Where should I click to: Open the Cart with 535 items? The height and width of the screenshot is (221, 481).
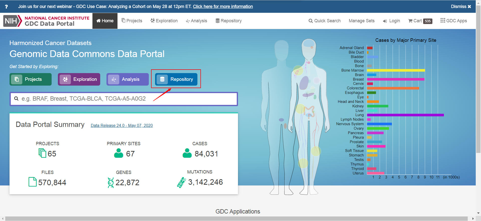click(420, 21)
